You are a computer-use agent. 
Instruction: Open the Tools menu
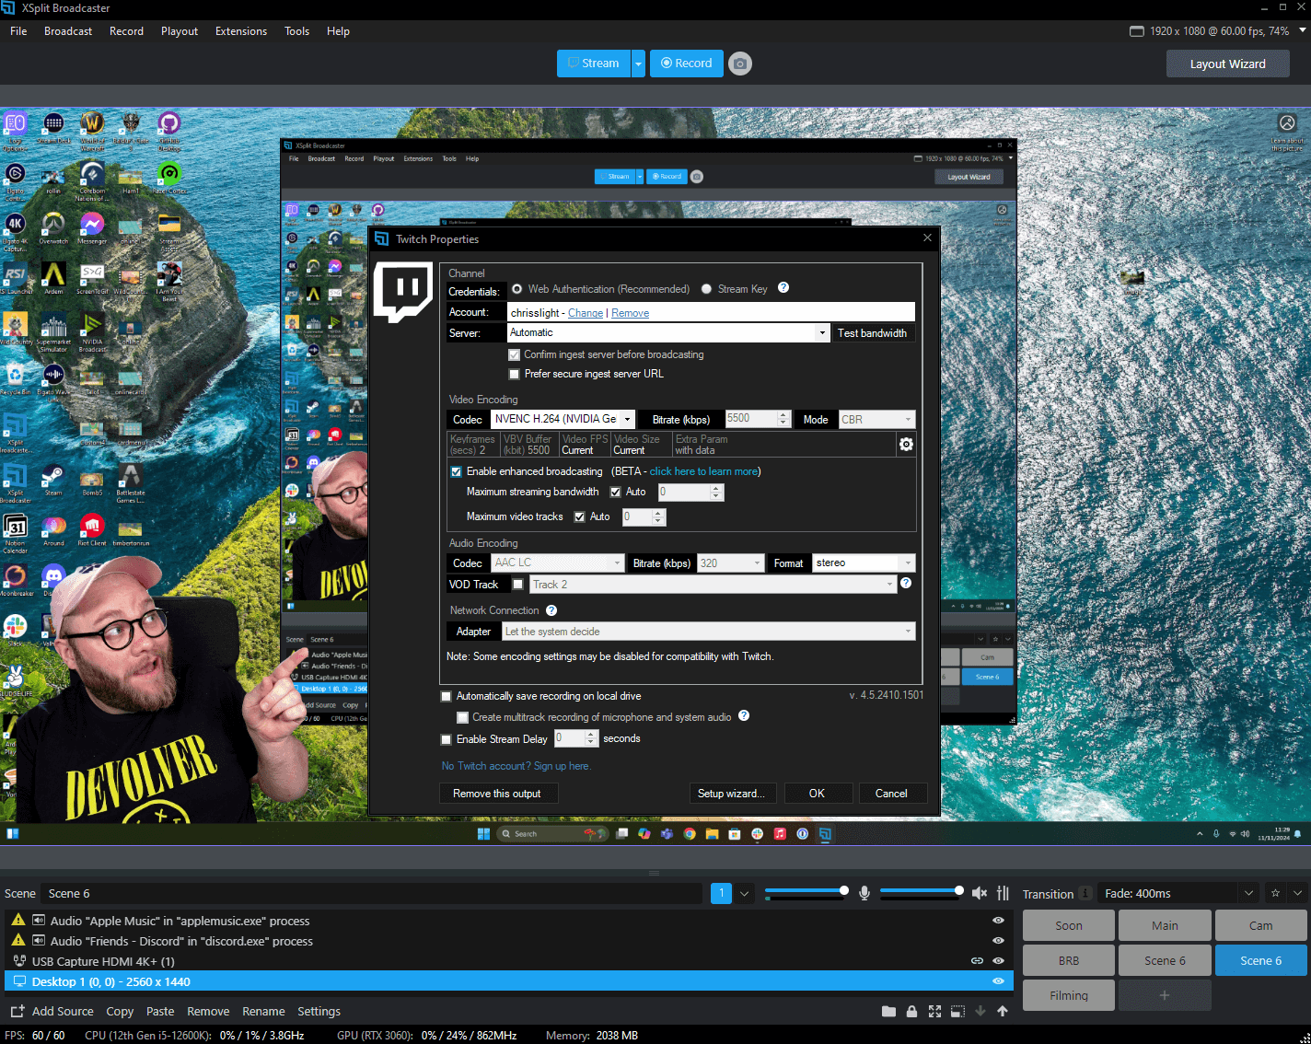click(x=296, y=30)
